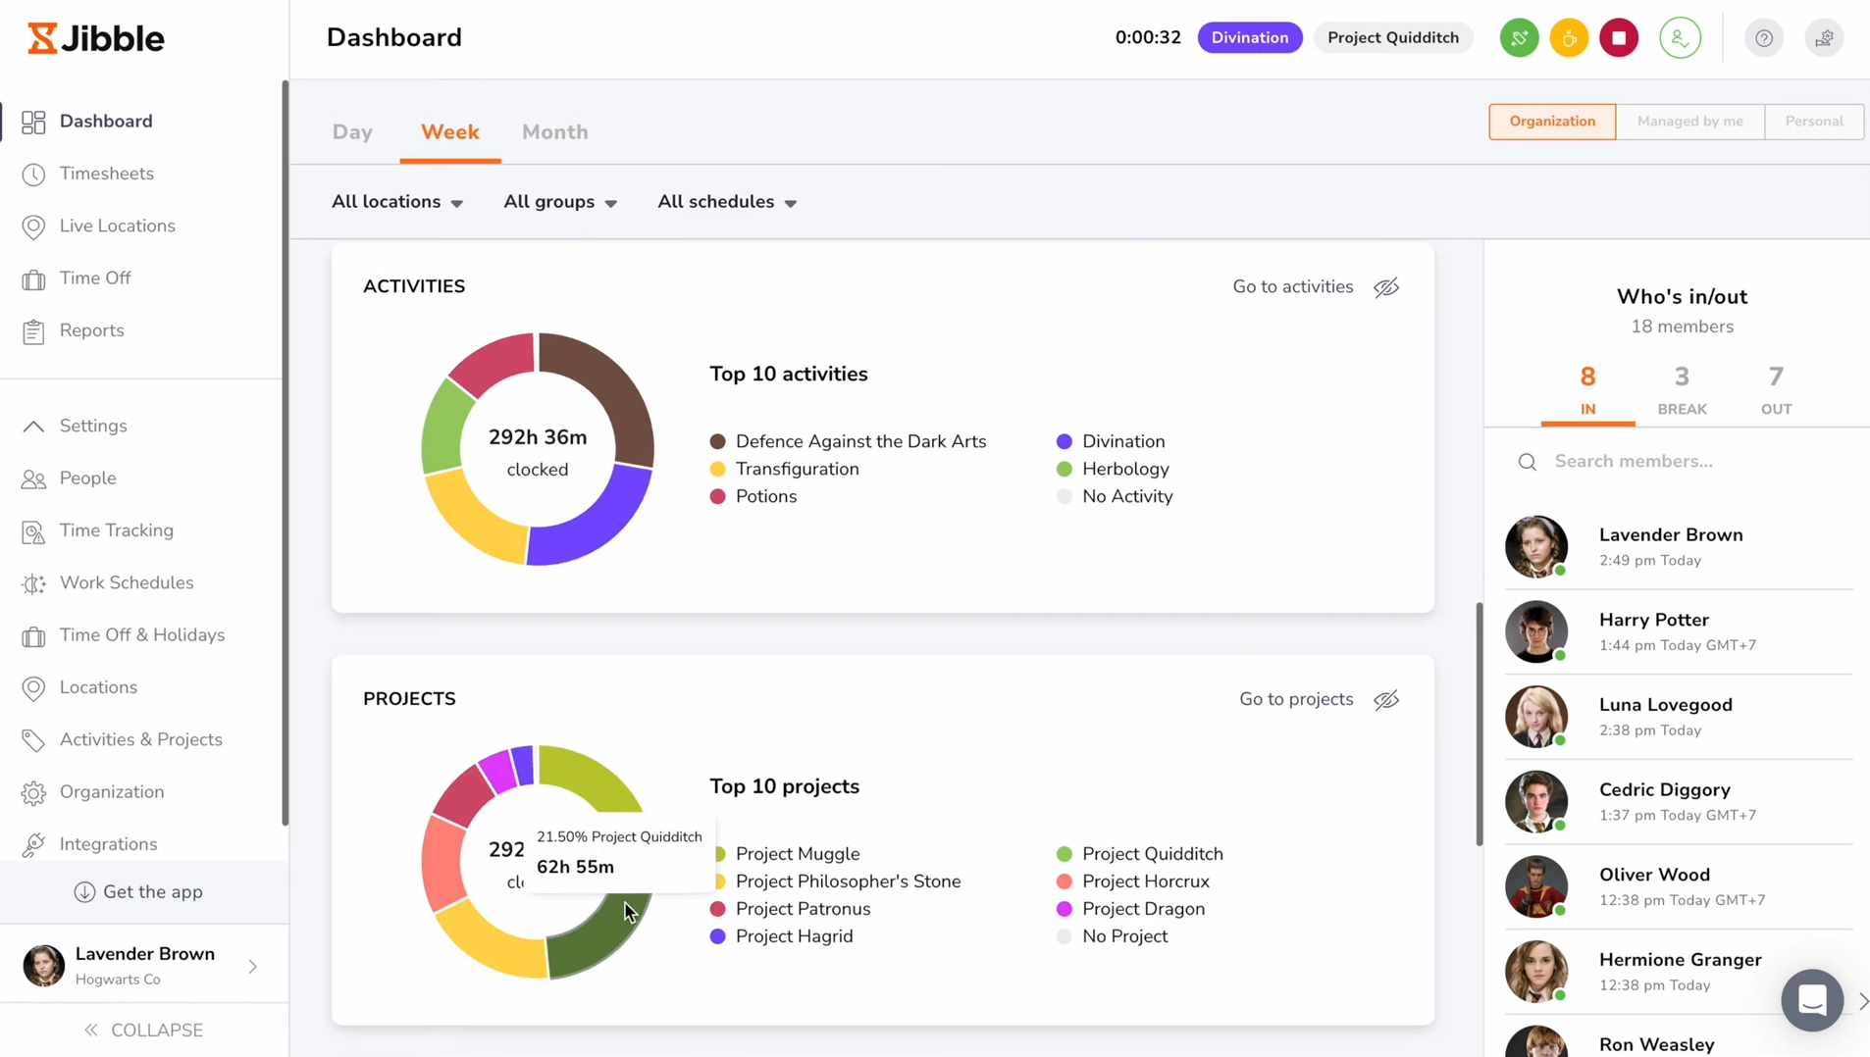Image resolution: width=1870 pixels, height=1057 pixels.
Task: Click the Transfiguration legend color dot
Action: pos(717,470)
